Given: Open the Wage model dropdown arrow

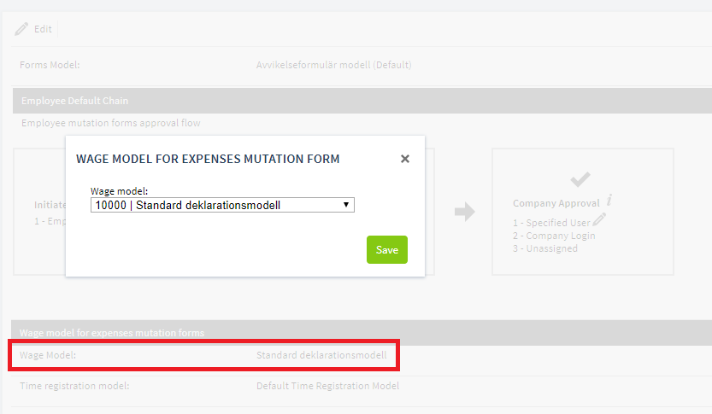Looking at the screenshot, I should [x=346, y=205].
